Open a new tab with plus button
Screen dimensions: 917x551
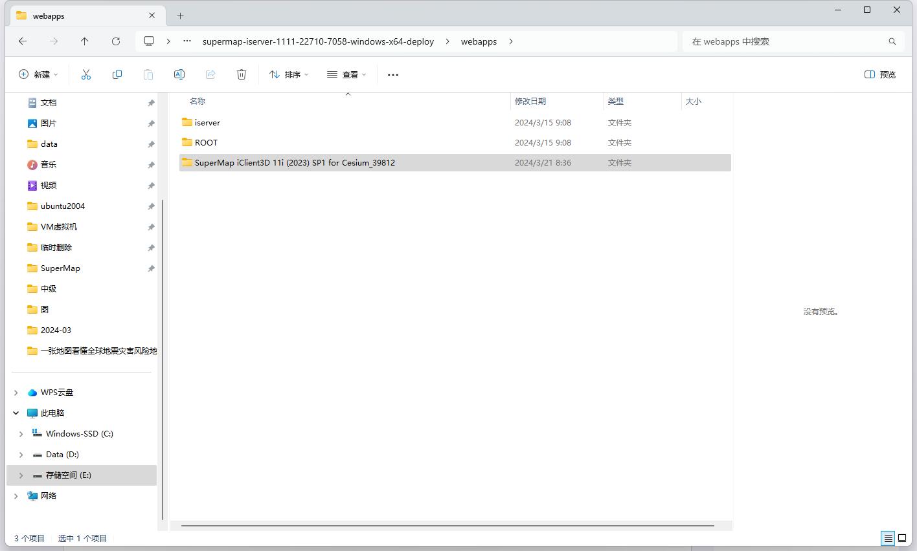tap(181, 16)
